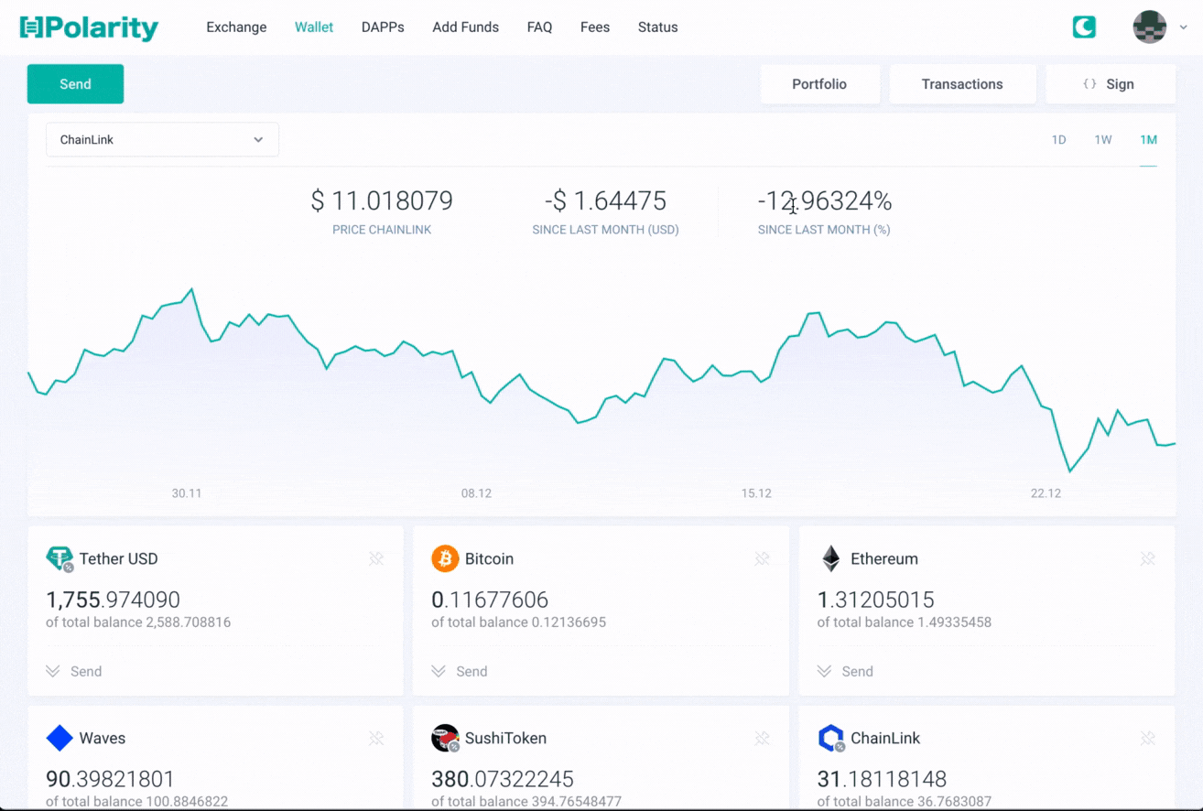Screen dimensions: 1203x811
Task: Toggle pin on ChainLink card
Action: point(1148,738)
